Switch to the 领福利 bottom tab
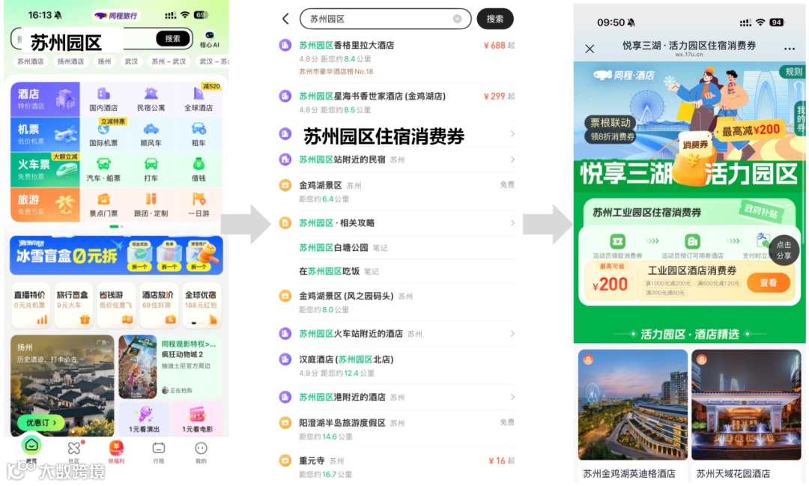 pyautogui.click(x=116, y=452)
